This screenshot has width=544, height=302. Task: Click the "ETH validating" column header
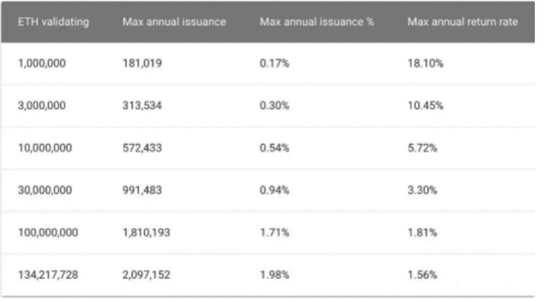click(x=52, y=22)
